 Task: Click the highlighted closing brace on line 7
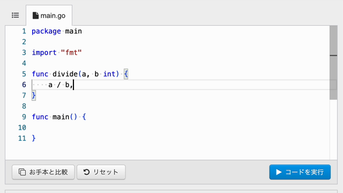[x=34, y=95]
